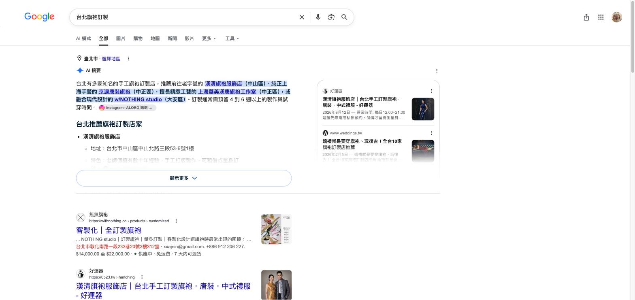Switch to AI 模式 tab
The width and height of the screenshot is (635, 300).
(x=83, y=38)
